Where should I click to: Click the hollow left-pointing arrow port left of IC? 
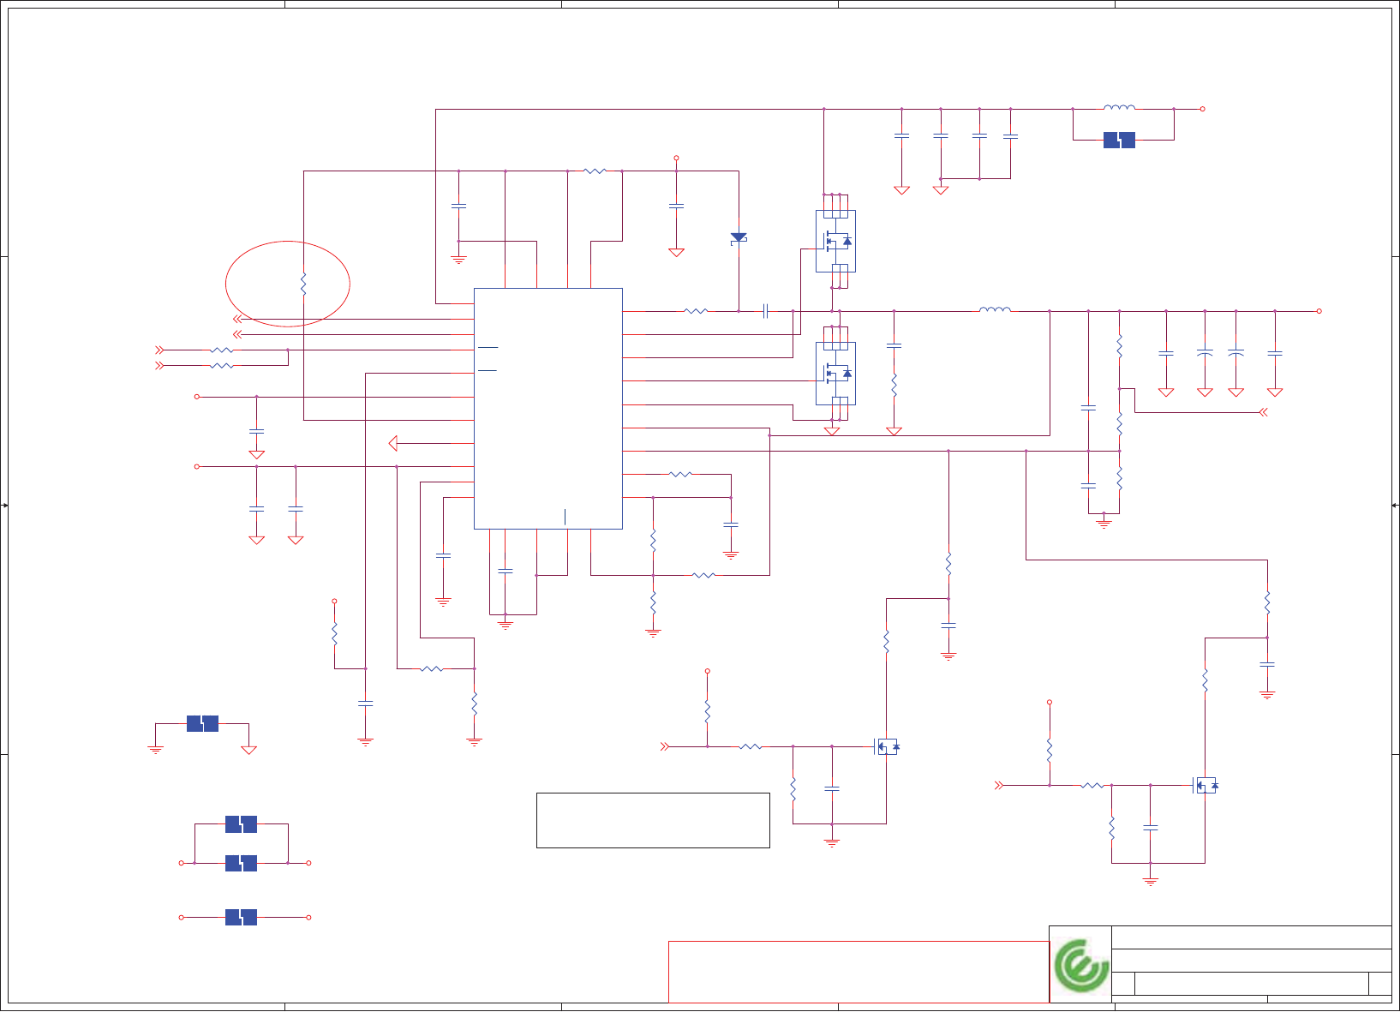click(393, 443)
